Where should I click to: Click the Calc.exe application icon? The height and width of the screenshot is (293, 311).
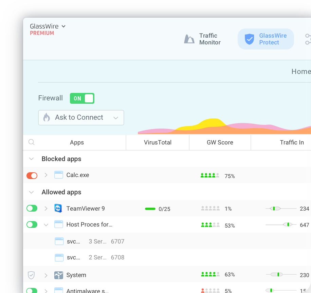click(x=59, y=175)
